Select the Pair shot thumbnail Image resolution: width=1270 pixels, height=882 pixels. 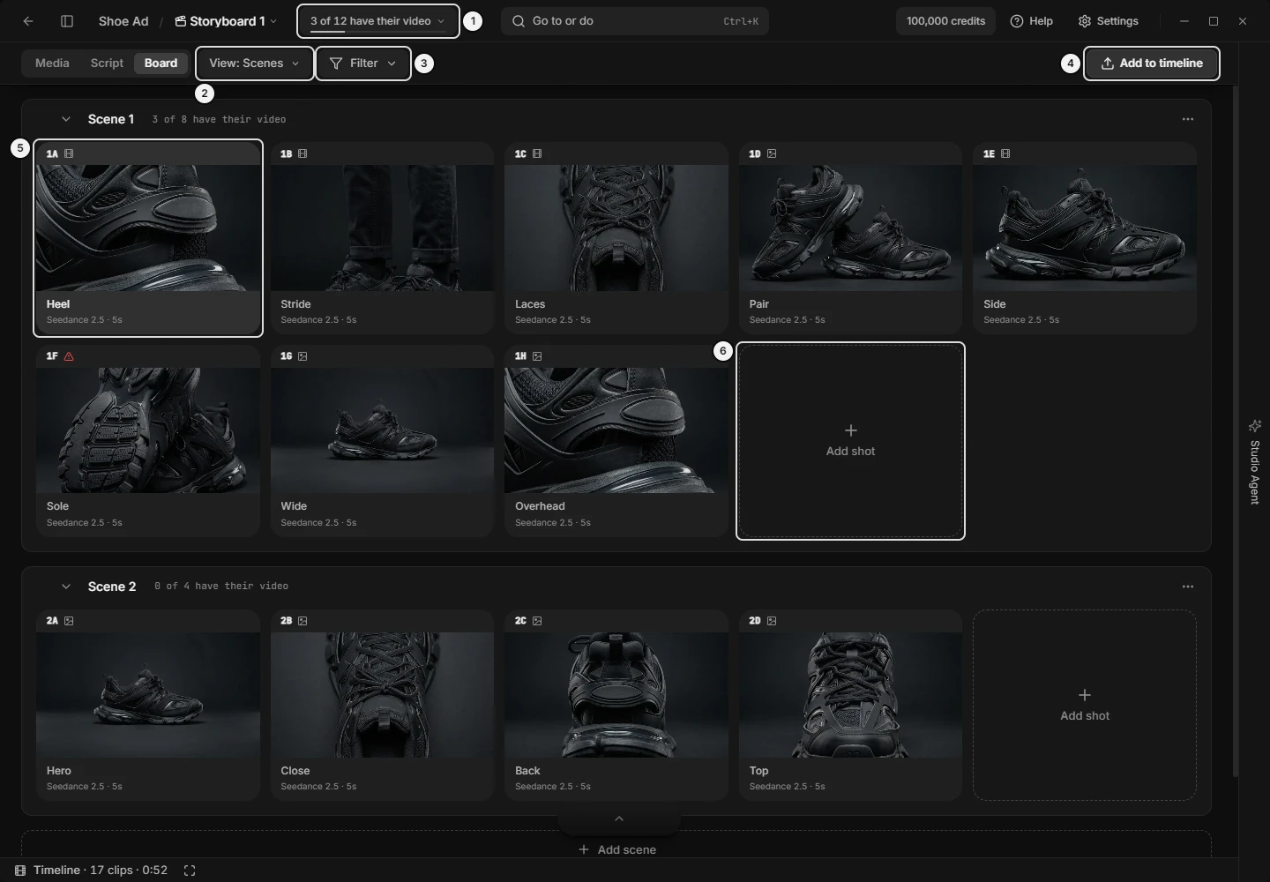tap(850, 228)
